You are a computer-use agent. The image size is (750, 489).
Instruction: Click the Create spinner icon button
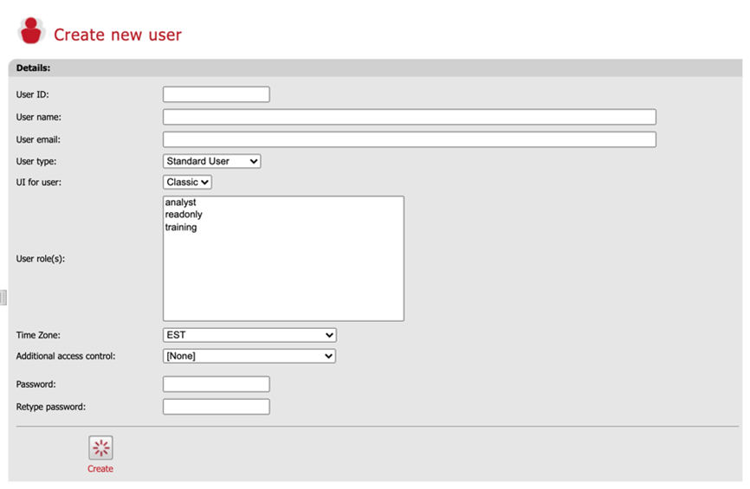pyautogui.click(x=100, y=447)
